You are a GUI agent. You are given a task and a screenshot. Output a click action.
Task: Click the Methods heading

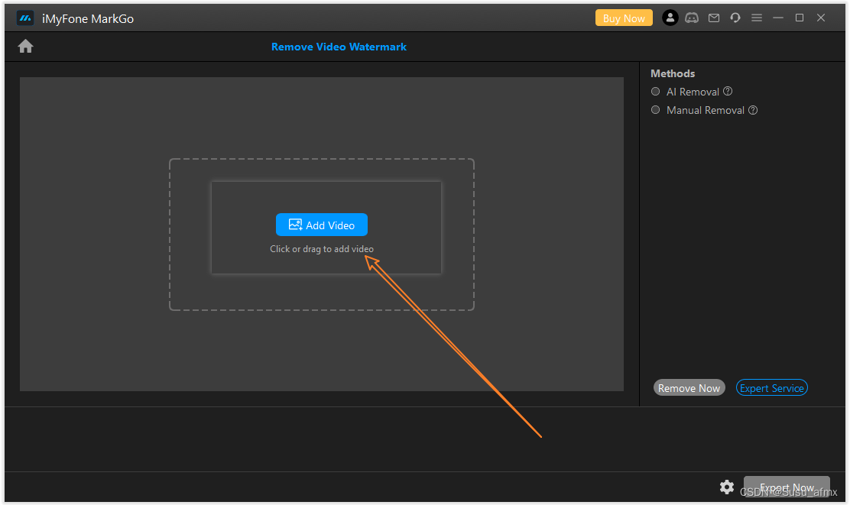673,73
